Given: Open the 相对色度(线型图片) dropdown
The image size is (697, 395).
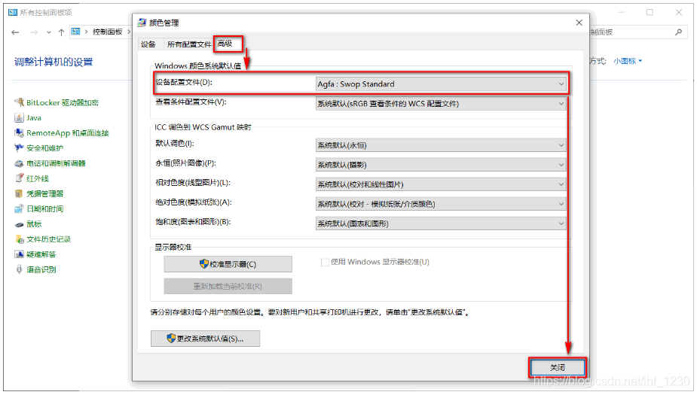Looking at the screenshot, I should tap(441, 184).
